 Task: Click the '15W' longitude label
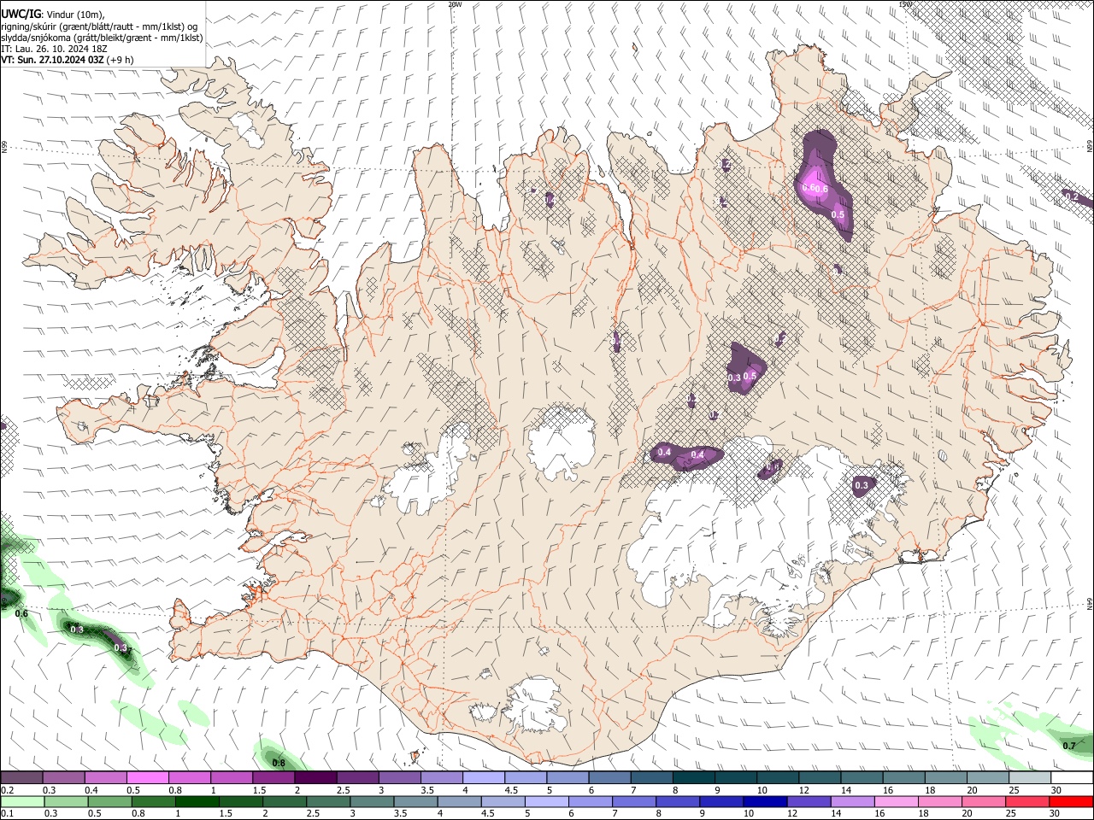coord(906,4)
